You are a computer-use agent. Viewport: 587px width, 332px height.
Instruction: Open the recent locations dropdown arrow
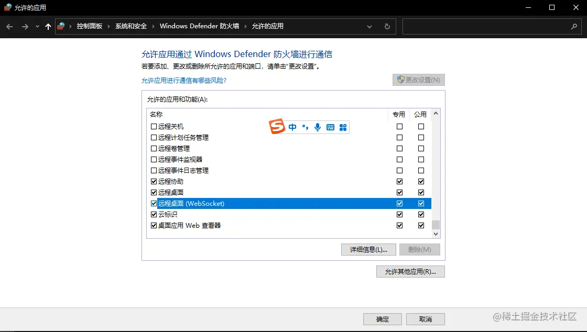(37, 27)
